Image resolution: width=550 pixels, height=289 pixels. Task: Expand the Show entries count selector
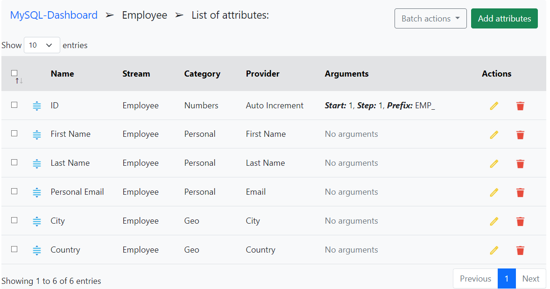[x=42, y=45]
